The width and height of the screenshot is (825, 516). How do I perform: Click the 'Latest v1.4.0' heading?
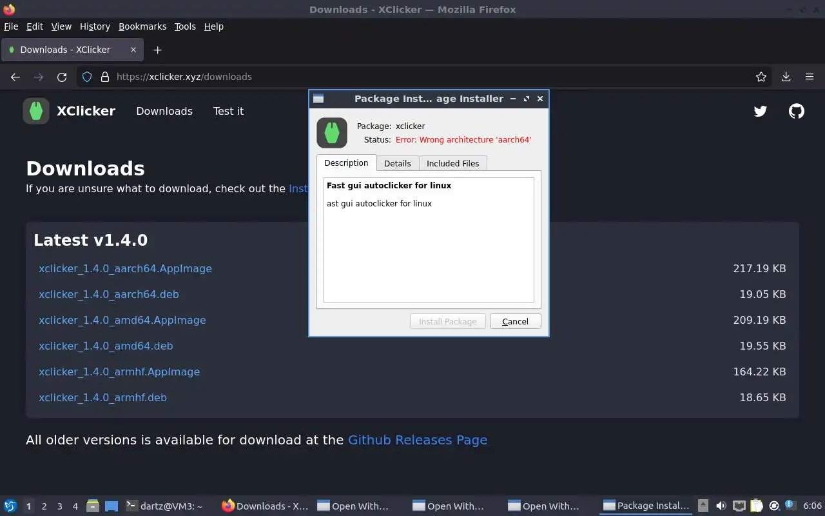click(90, 240)
